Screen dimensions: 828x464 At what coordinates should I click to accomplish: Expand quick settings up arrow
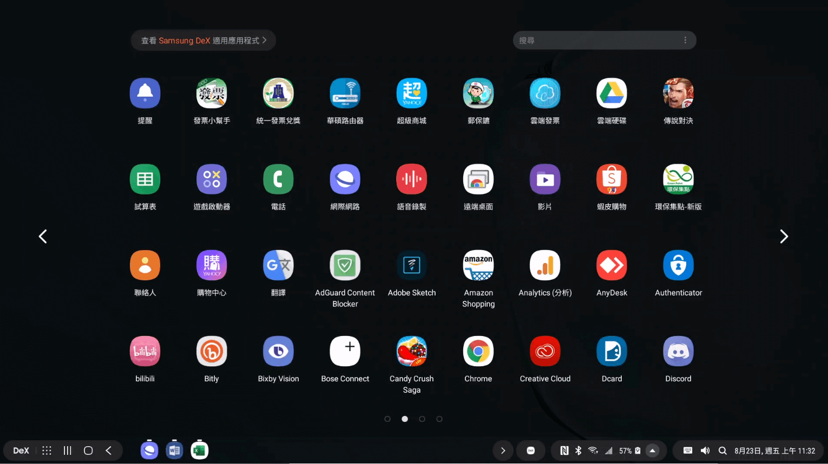(653, 450)
